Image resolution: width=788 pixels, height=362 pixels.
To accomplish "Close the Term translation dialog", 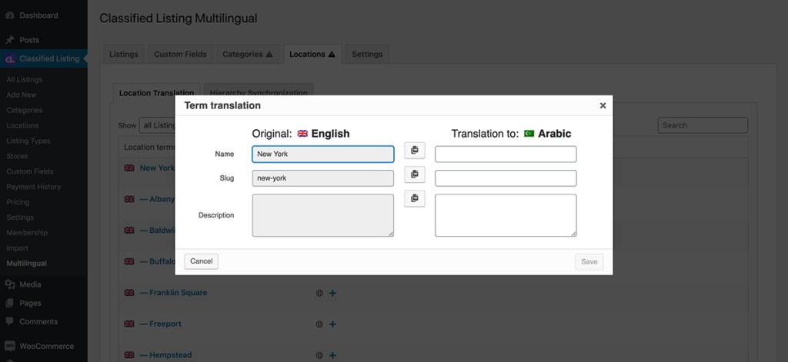I will point(603,105).
